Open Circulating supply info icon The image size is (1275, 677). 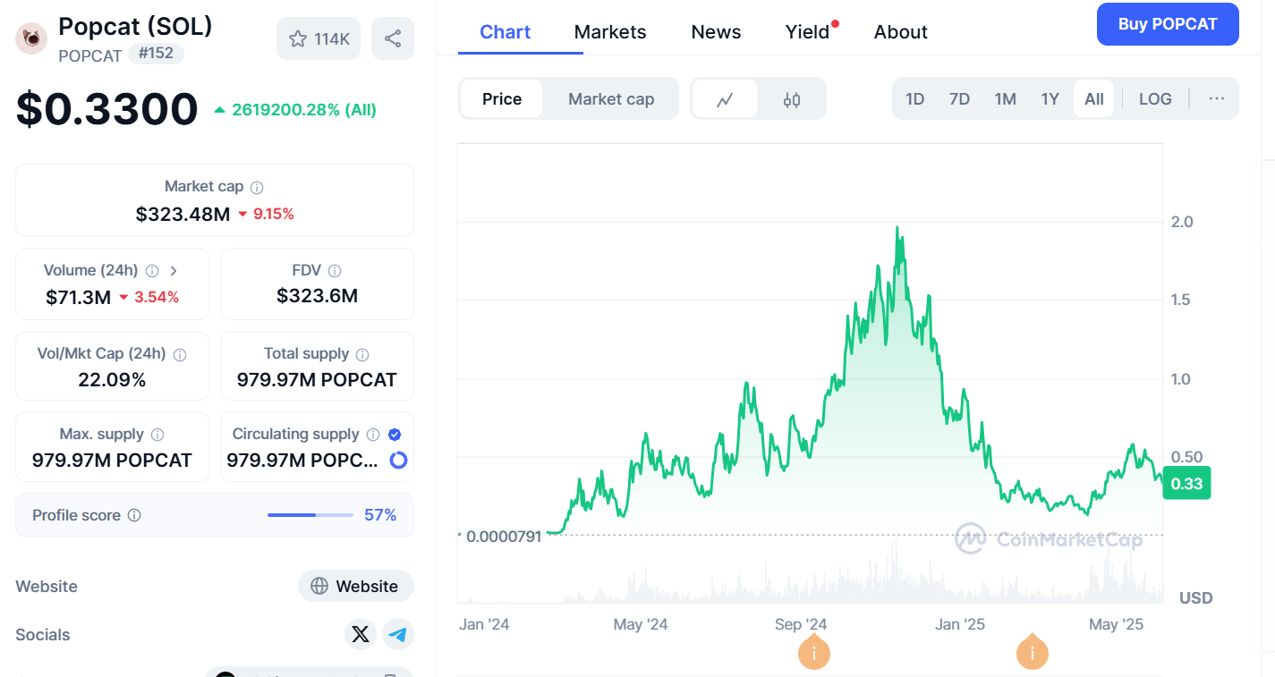[373, 435]
